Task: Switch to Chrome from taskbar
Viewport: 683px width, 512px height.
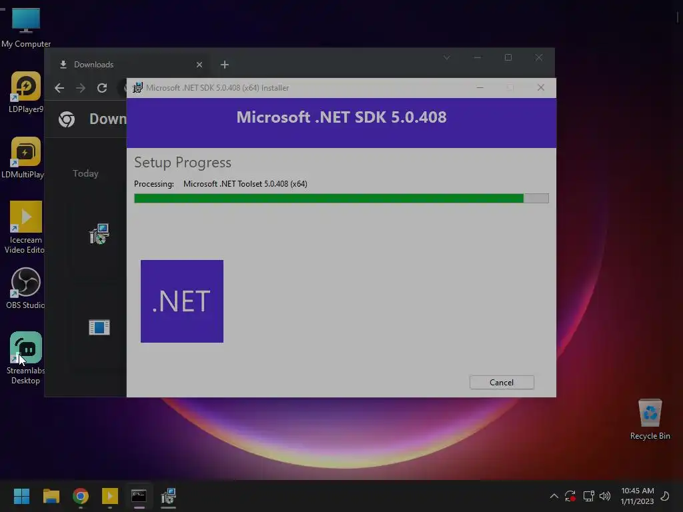Action: coord(81,496)
